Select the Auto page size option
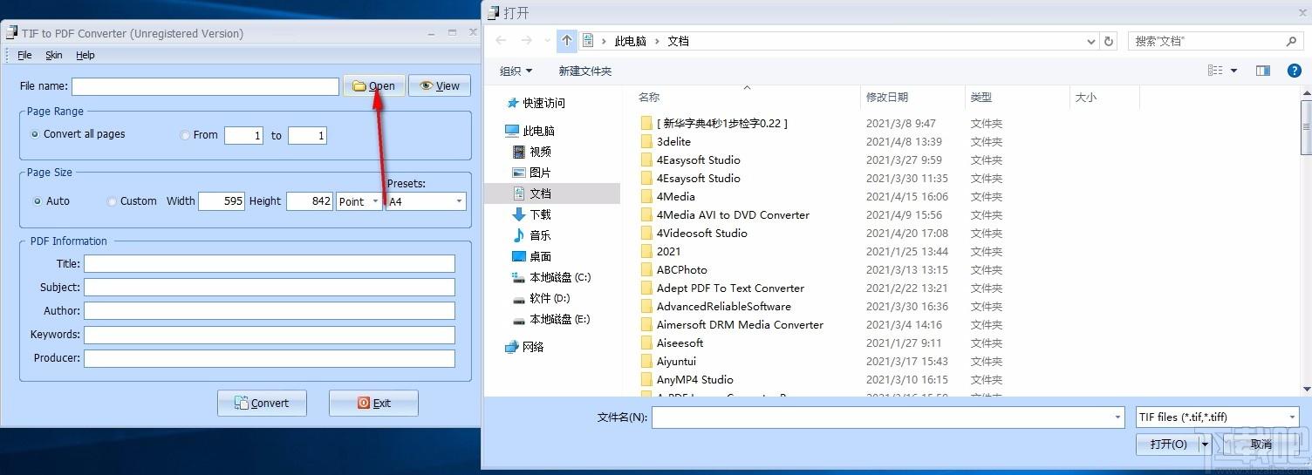This screenshot has width=1312, height=475. coord(51,200)
